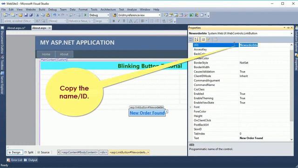298x168 pixels.
Task: Open the Properties window options arrow
Action: point(284,28)
